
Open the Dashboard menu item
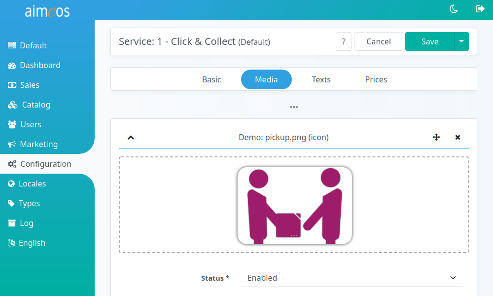47,65
